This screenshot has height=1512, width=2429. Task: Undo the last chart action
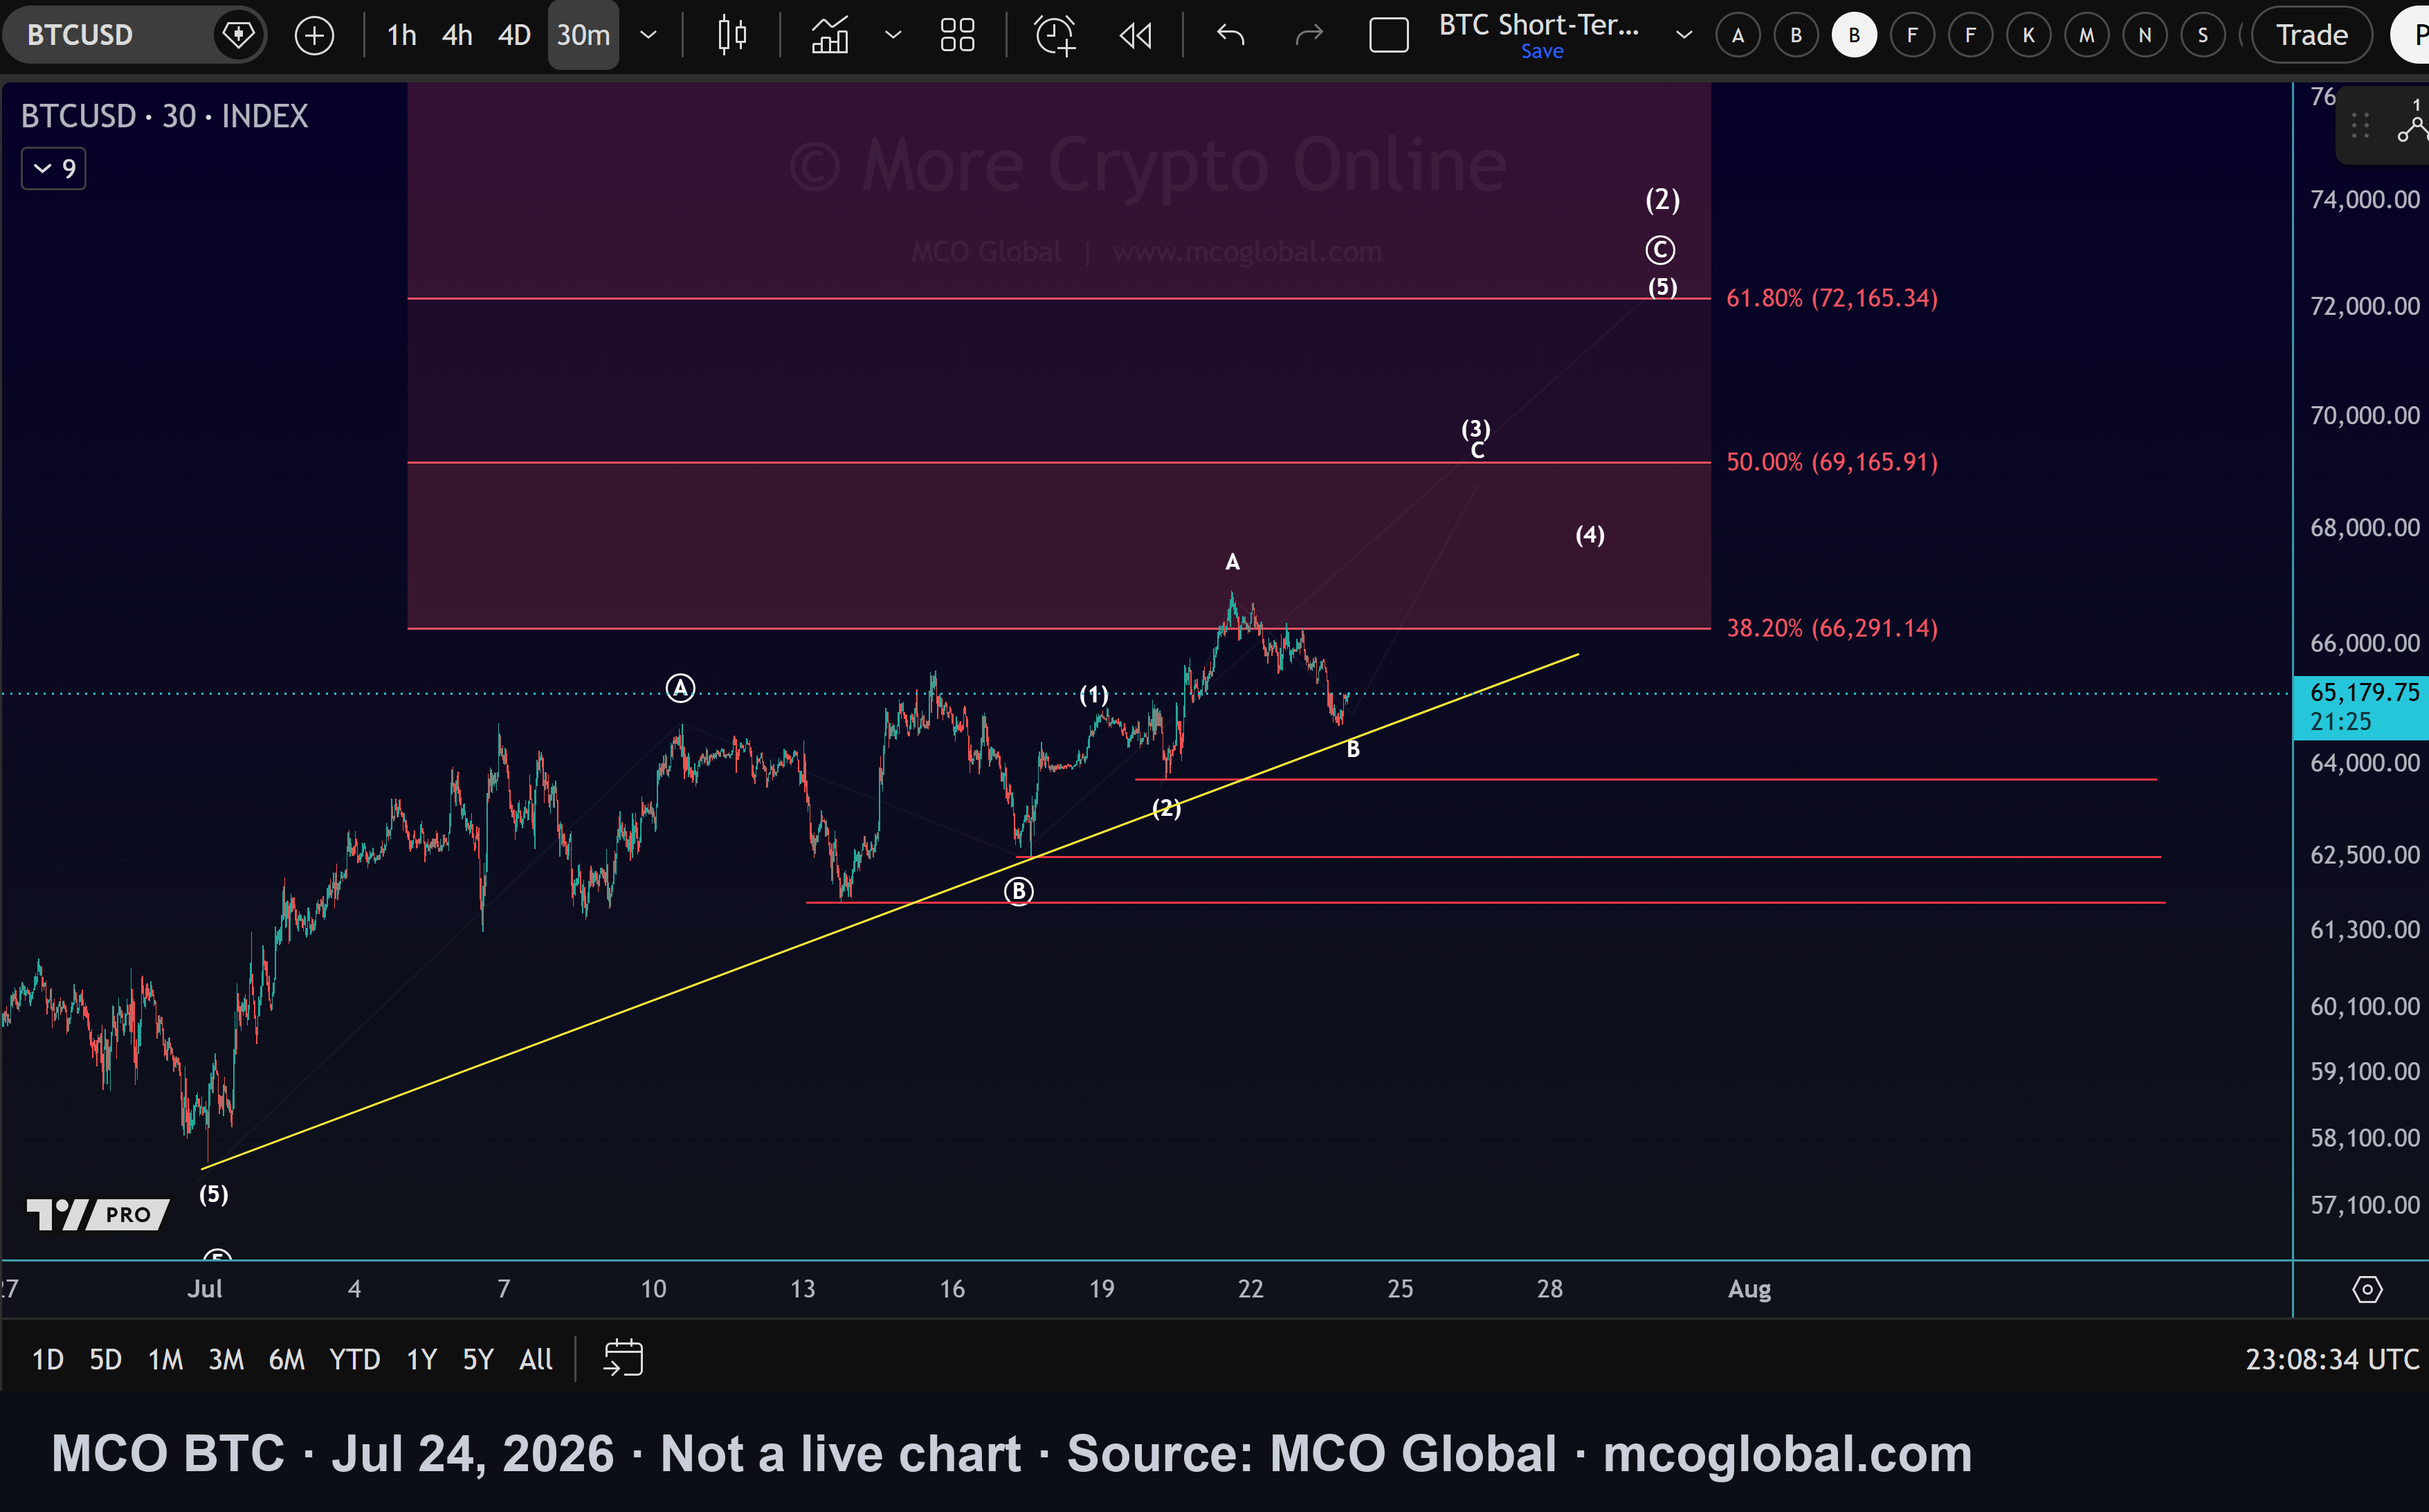1231,36
